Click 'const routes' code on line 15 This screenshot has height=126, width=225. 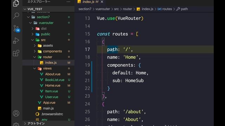[x=112, y=34]
